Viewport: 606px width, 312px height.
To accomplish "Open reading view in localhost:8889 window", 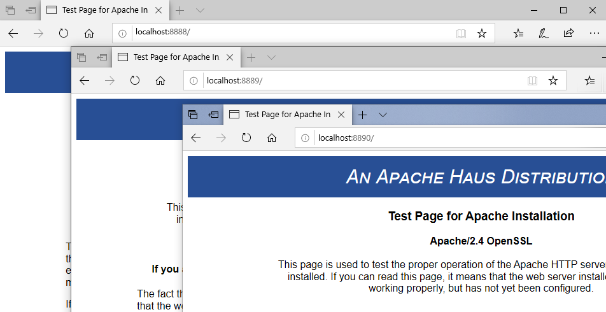I will pos(532,80).
